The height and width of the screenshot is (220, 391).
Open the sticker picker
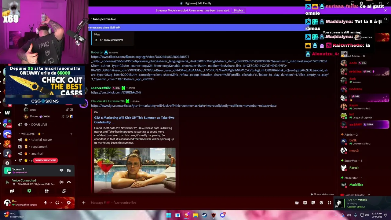313,203
